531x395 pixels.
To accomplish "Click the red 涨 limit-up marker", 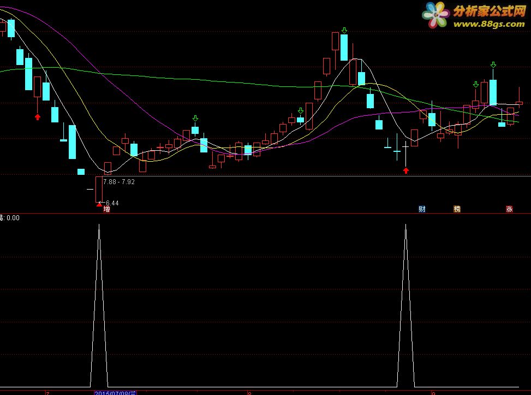I will pos(509,209).
